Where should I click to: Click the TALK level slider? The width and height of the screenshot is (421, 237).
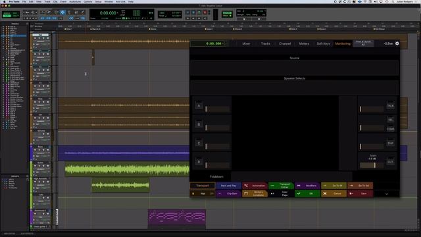pos(372,109)
